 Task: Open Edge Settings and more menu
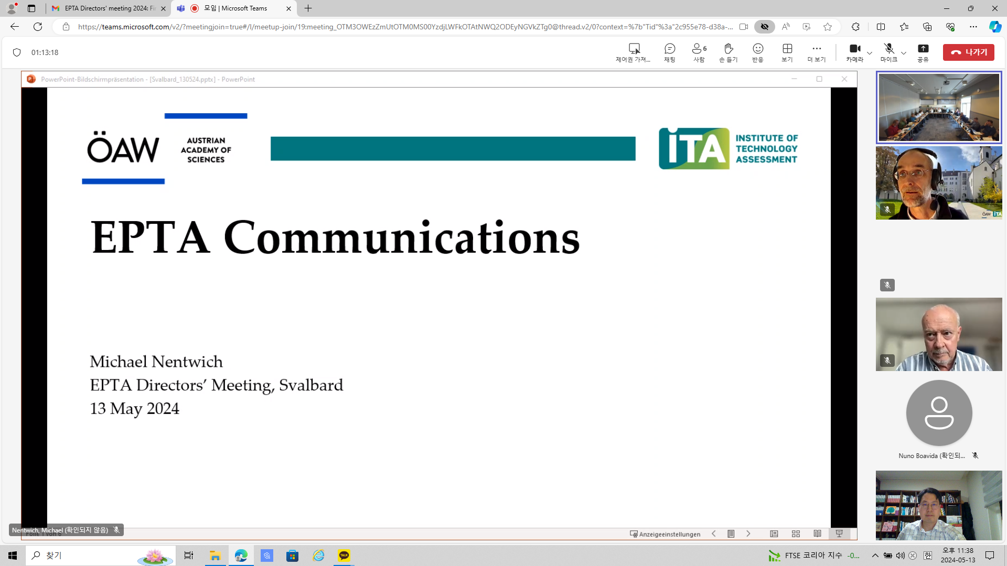tap(973, 27)
